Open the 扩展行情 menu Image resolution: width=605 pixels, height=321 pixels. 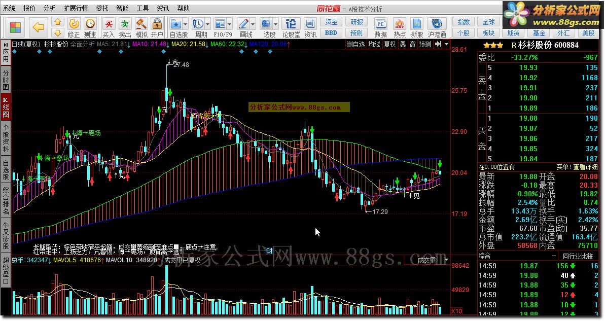tap(76, 8)
